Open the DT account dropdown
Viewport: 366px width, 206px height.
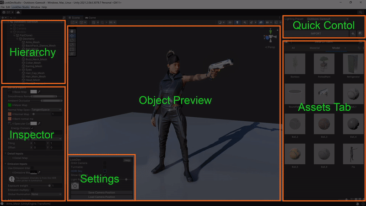click(x=8, y=12)
